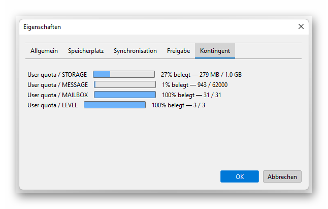Select the User quota / MAILBOX label
This screenshot has width=328, height=209.
[57, 95]
